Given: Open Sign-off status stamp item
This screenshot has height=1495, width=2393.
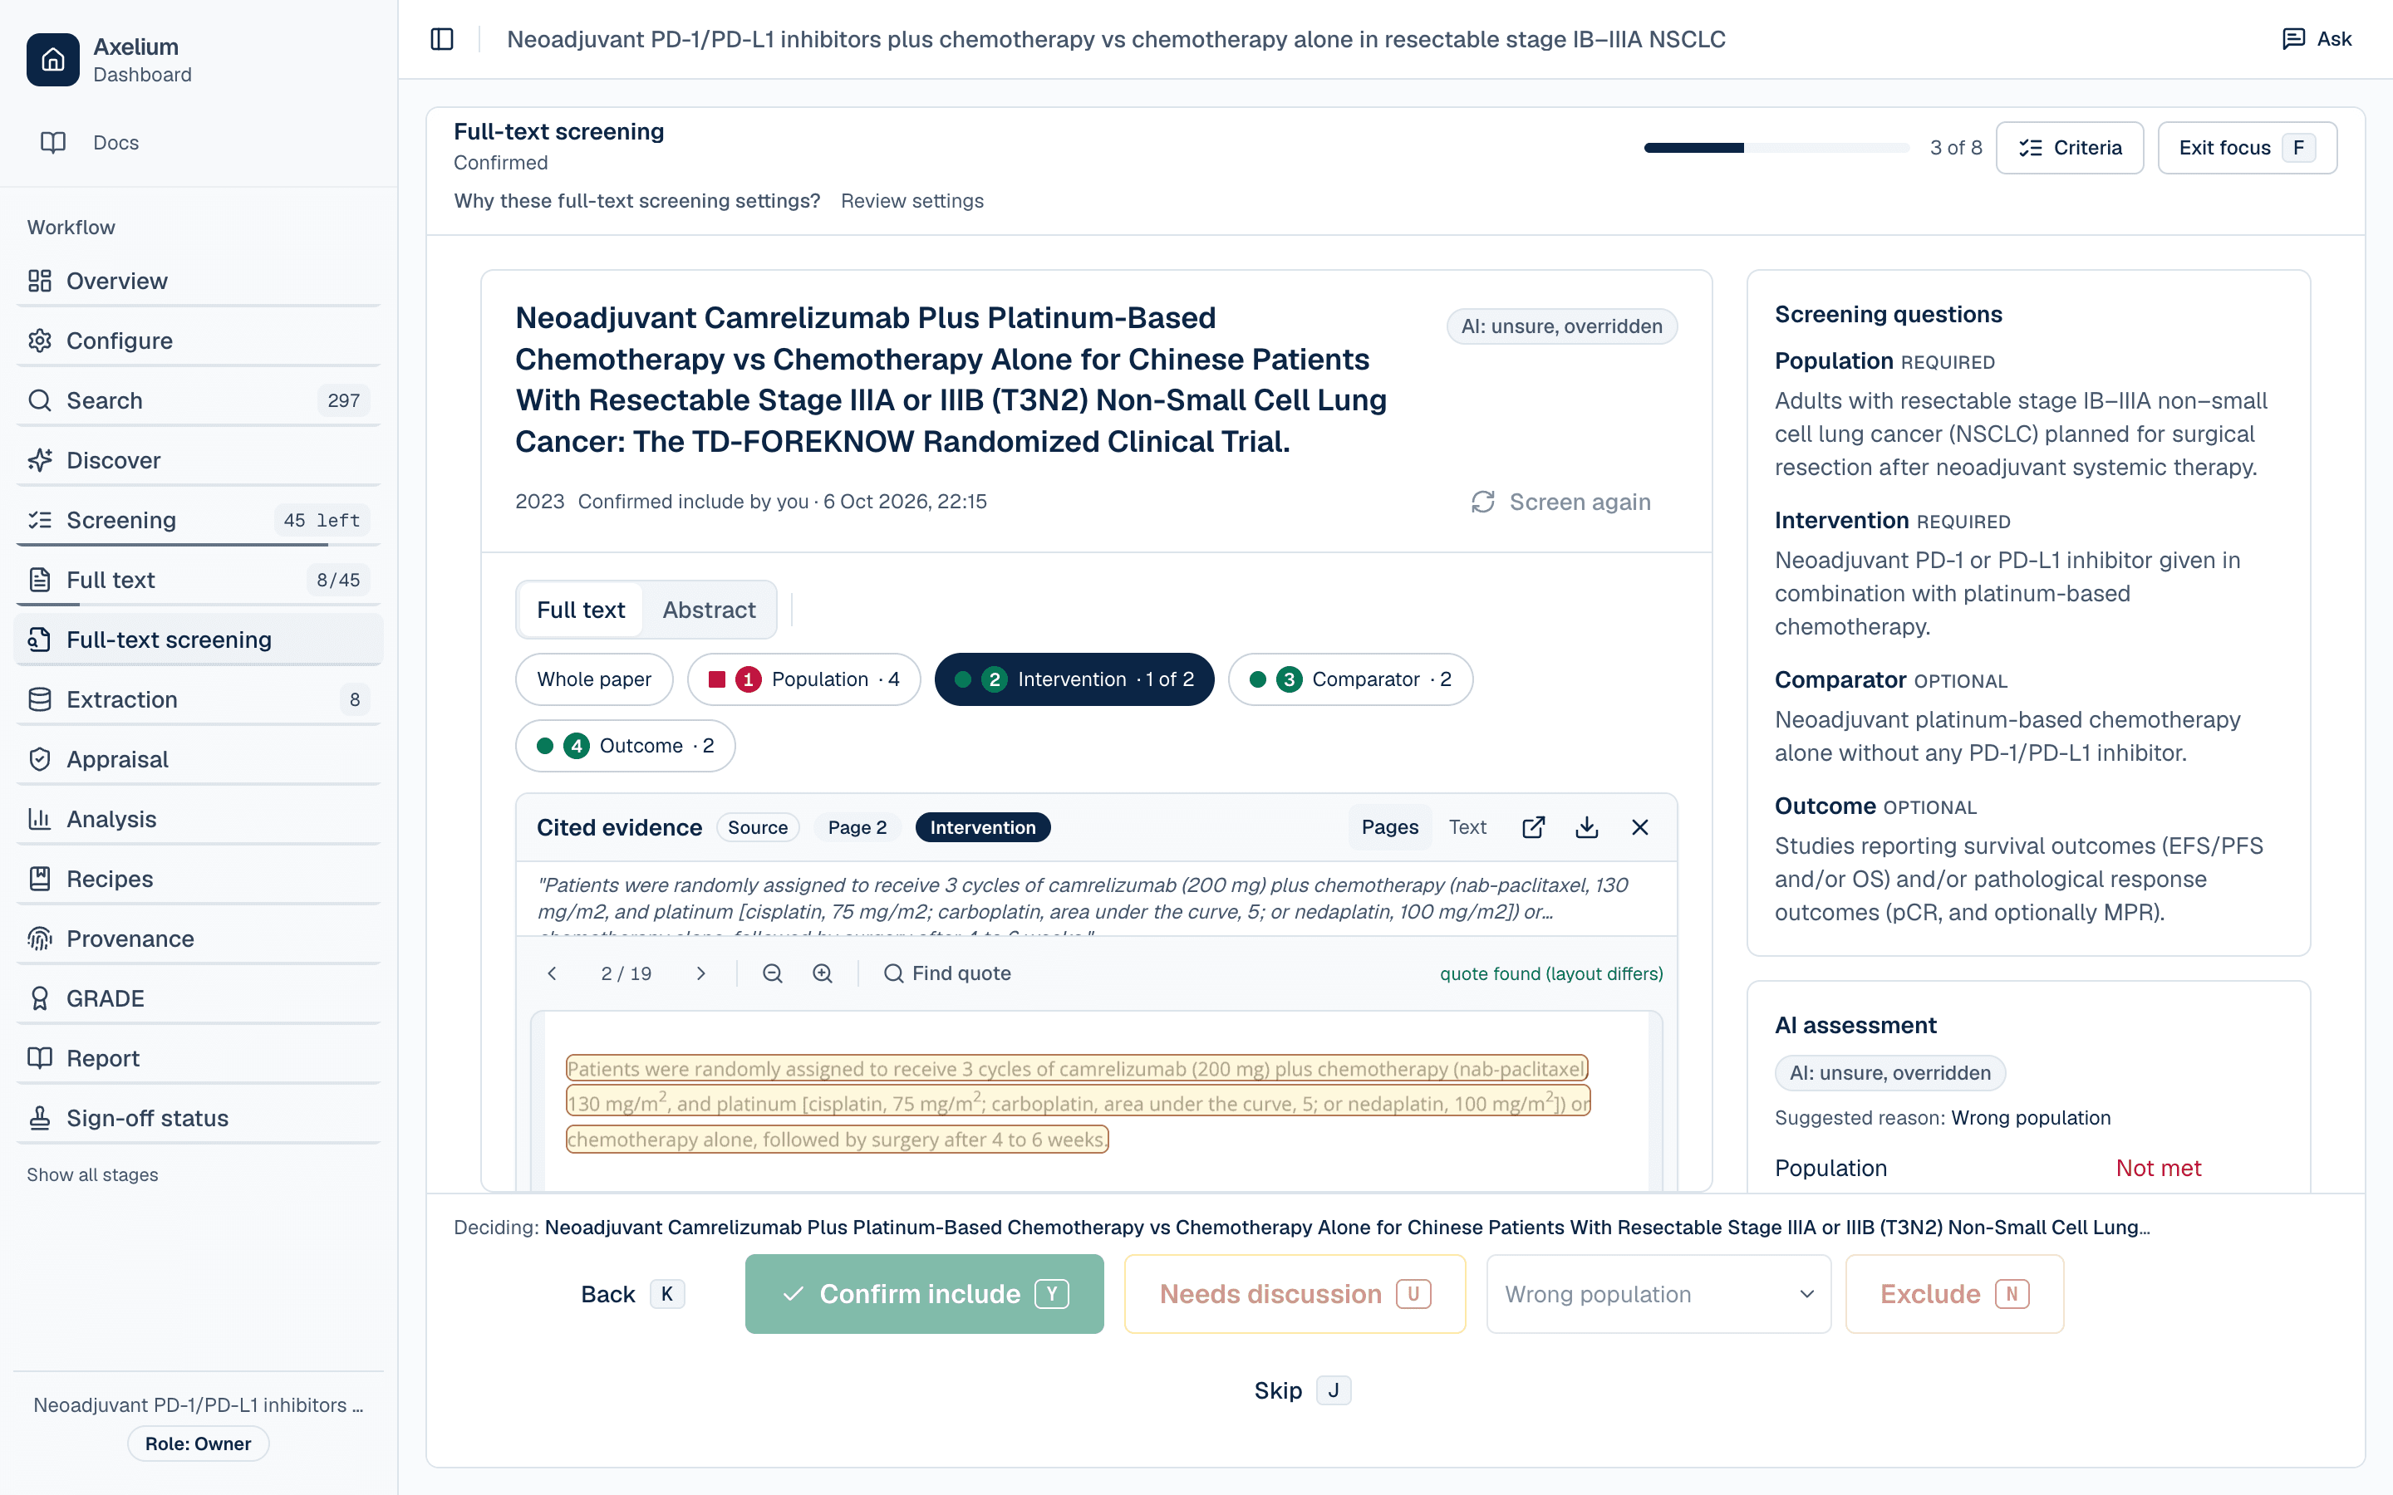Looking at the screenshot, I should [199, 1118].
